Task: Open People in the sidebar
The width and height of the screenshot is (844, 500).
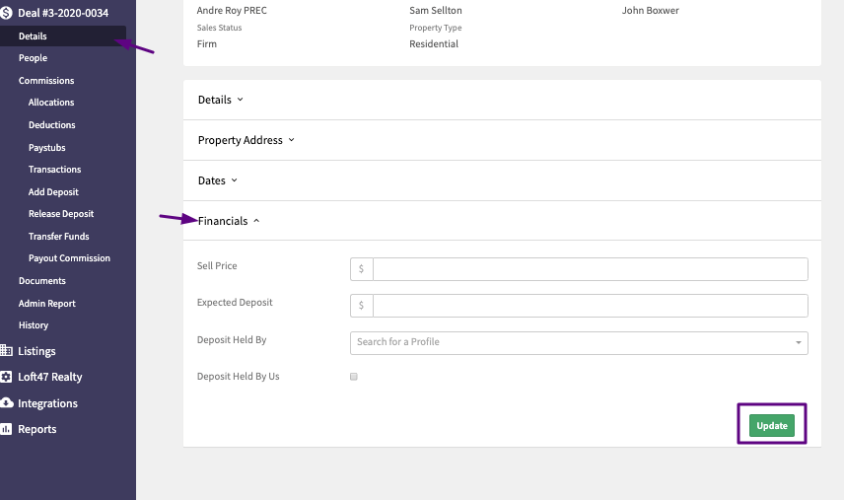Action: tap(33, 58)
